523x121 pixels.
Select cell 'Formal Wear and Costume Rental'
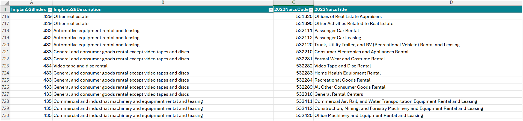click(x=418, y=59)
